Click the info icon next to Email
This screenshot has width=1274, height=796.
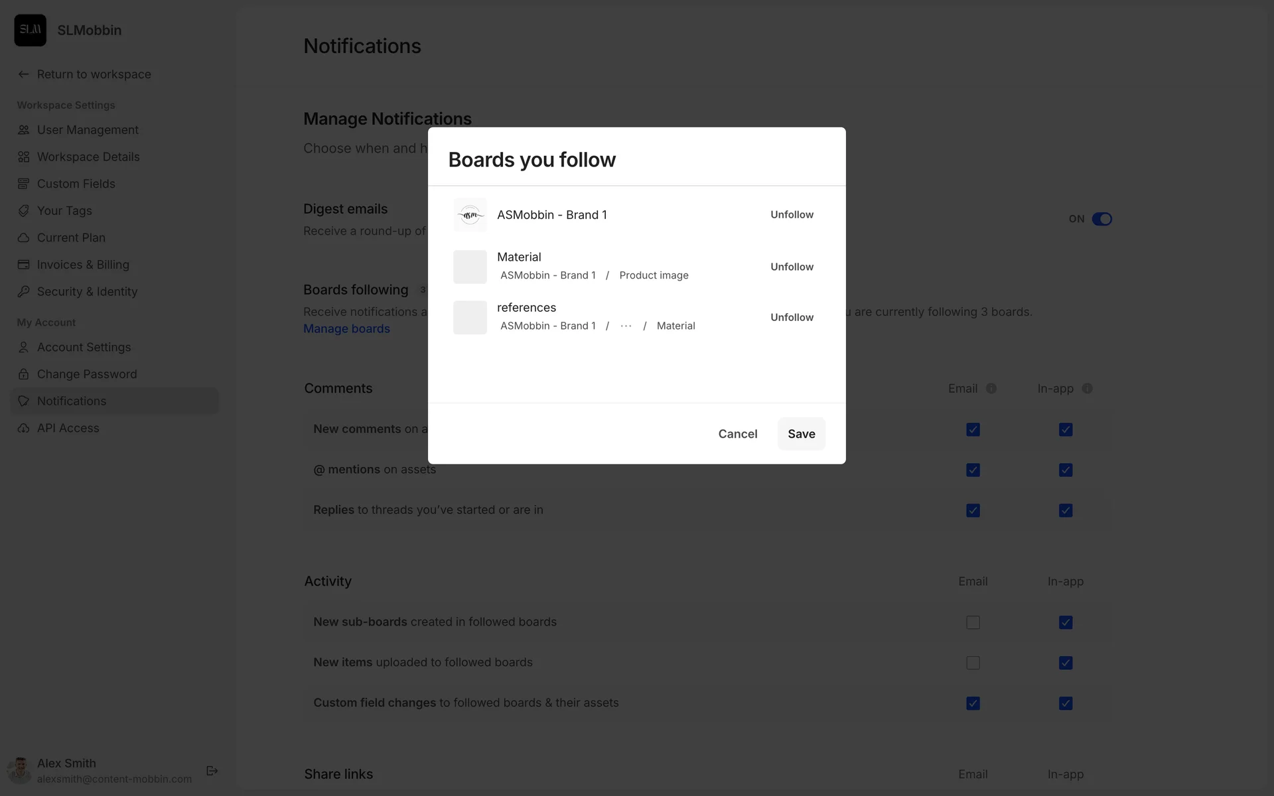click(x=991, y=389)
